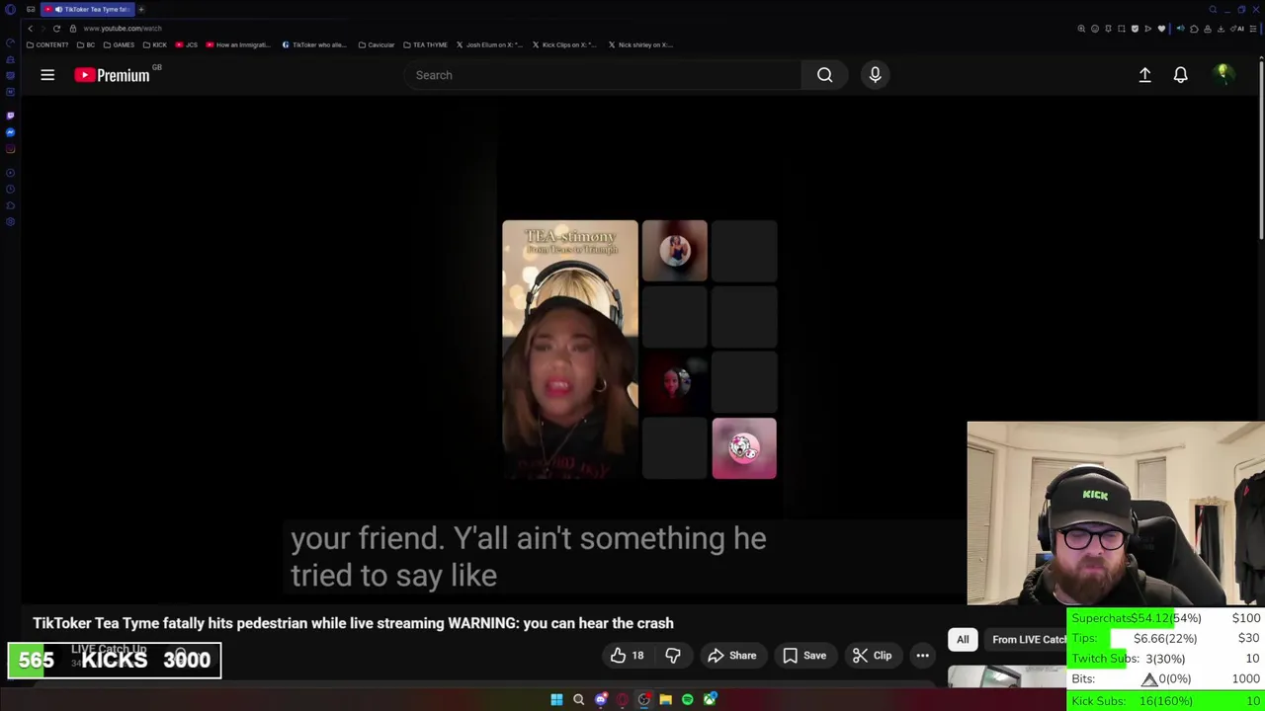Open sidebar settings gear icon
The width and height of the screenshot is (1265, 711).
10,221
